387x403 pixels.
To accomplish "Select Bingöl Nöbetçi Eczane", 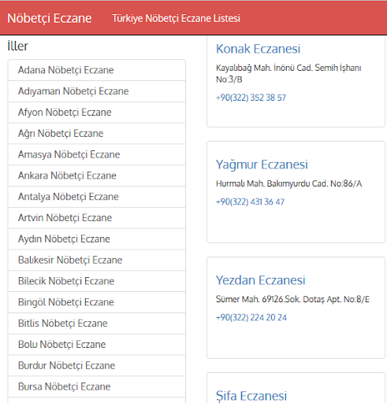I will pyautogui.click(x=97, y=302).
